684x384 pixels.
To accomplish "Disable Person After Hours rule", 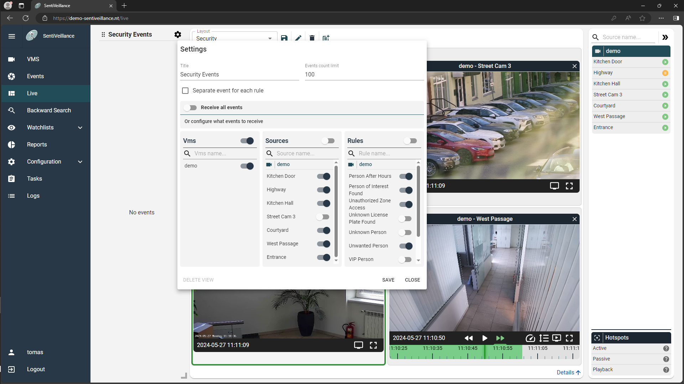I will (x=406, y=176).
